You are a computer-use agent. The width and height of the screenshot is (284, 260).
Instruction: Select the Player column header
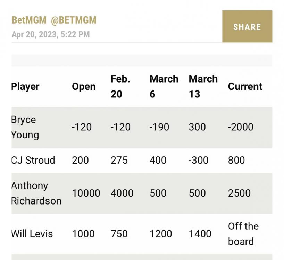[x=25, y=86]
